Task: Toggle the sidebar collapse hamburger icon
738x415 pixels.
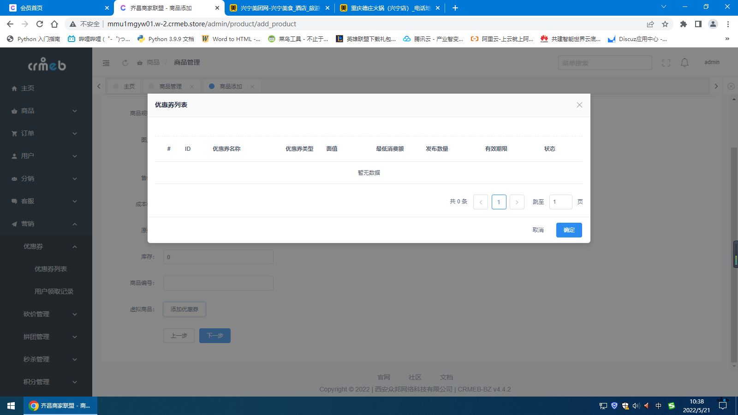Action: point(106,63)
